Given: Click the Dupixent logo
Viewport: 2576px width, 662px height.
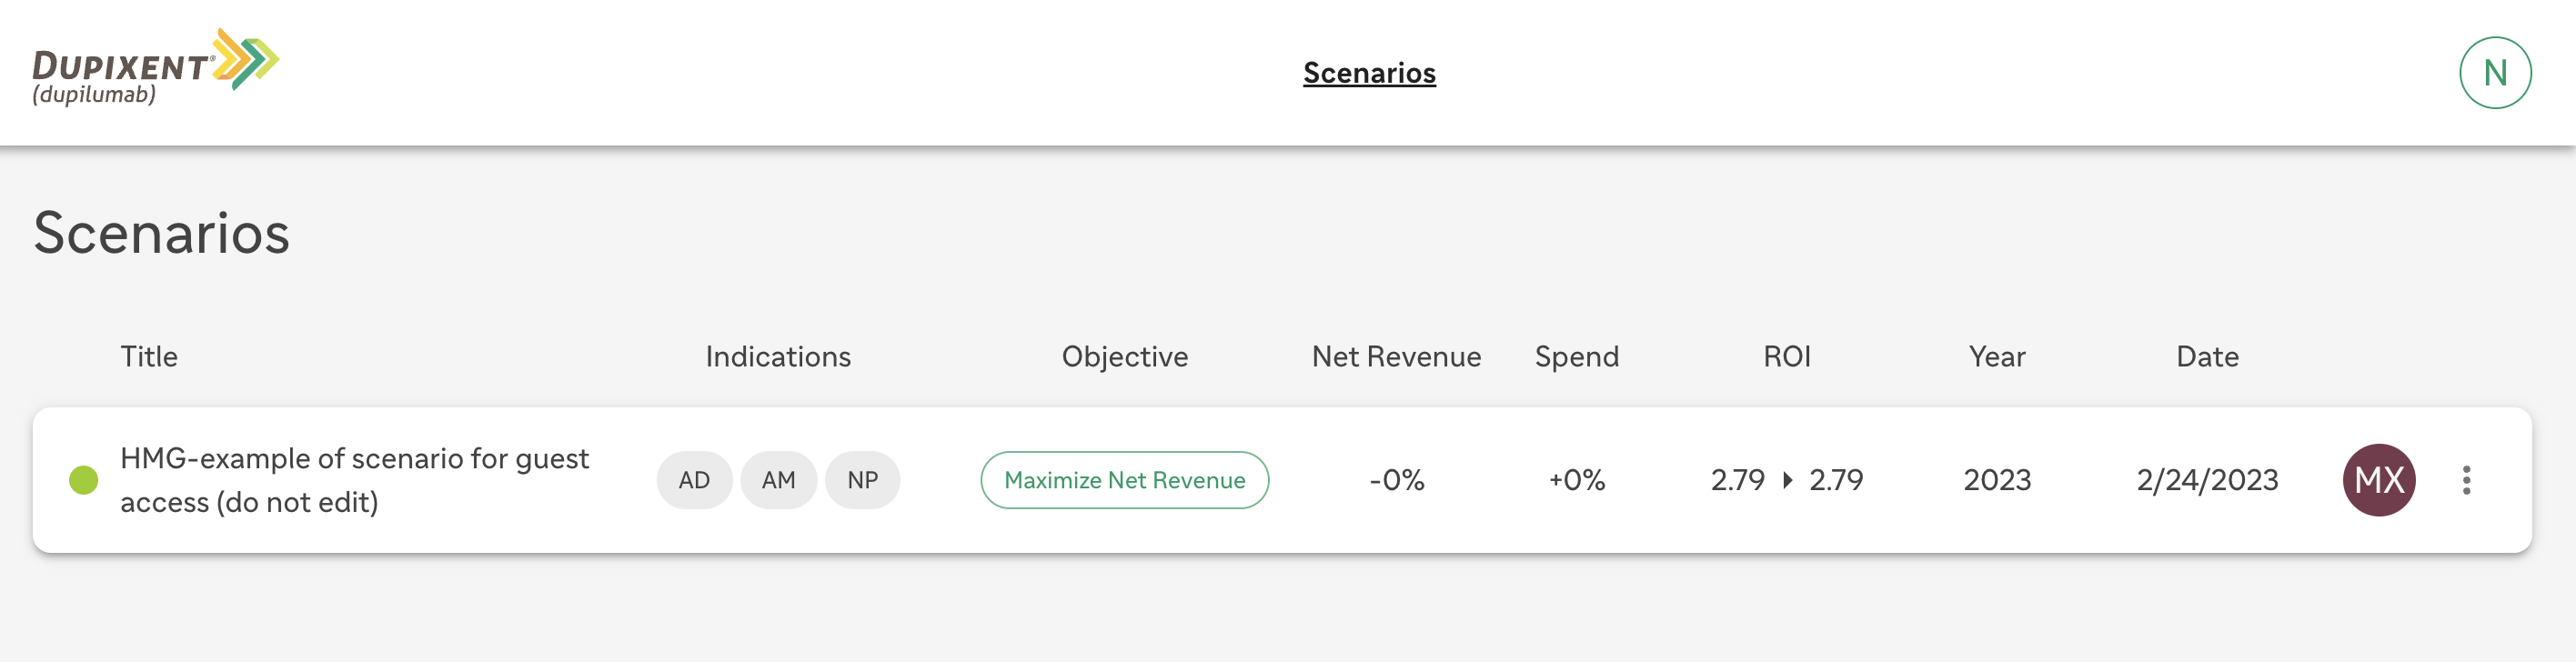Looking at the screenshot, I should pos(156,67).
